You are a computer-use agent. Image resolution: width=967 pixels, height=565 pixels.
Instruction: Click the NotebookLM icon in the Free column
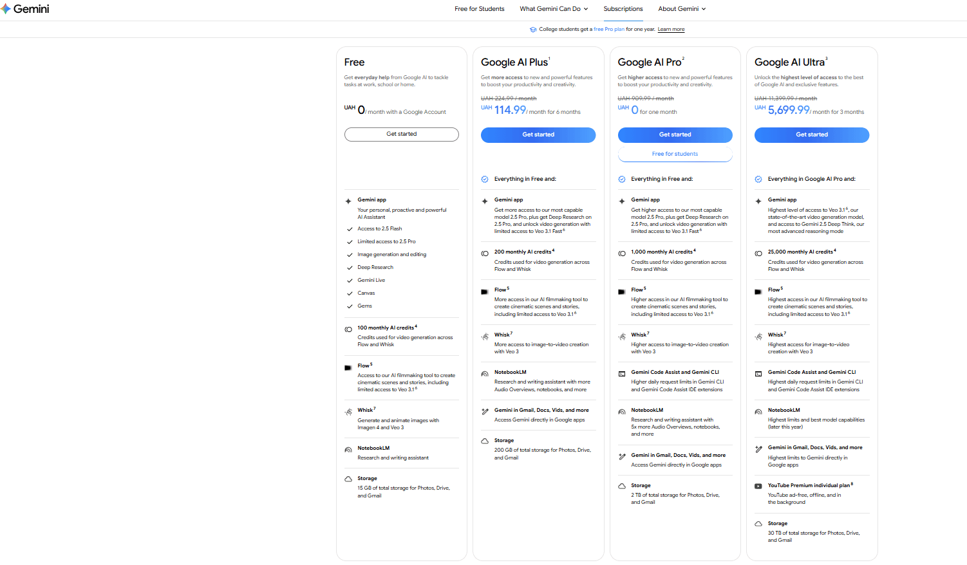coord(348,449)
